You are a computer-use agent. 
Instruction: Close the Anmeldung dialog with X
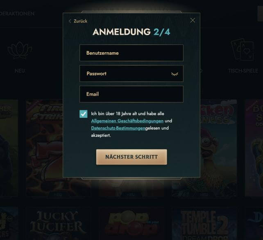193,20
